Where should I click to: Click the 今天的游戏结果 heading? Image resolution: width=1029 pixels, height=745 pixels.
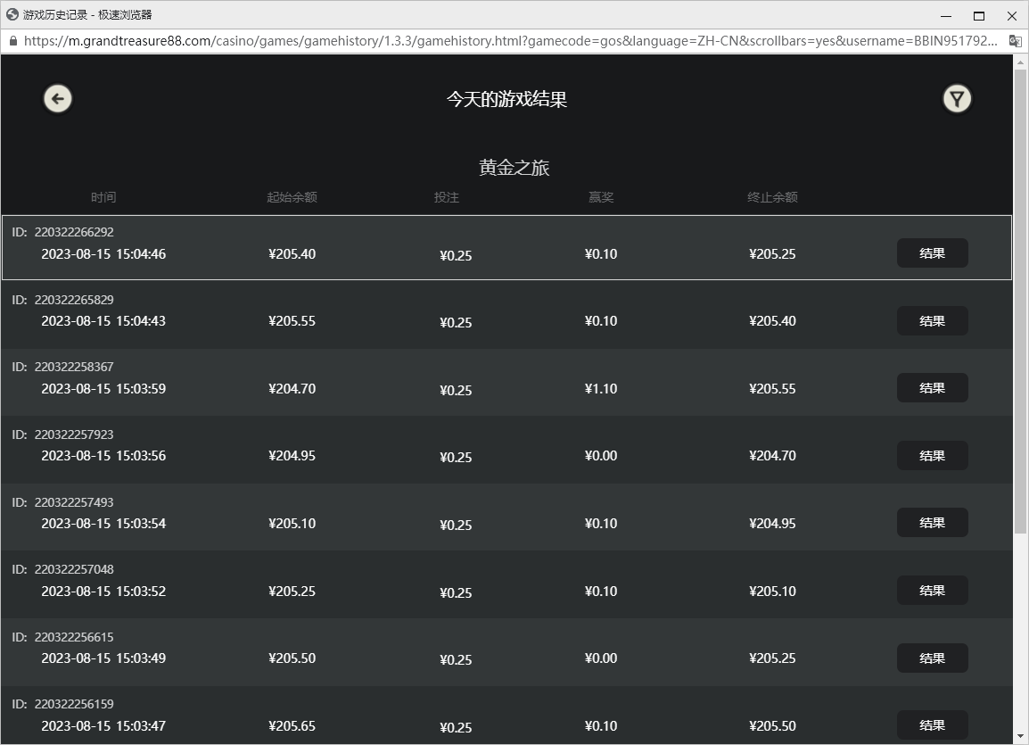[506, 99]
